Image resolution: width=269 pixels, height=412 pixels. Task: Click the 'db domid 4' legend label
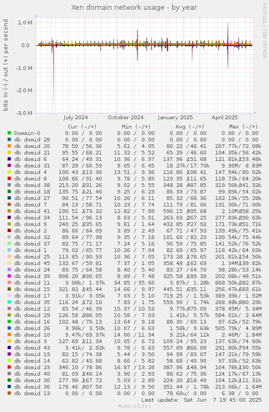(x=30, y=172)
